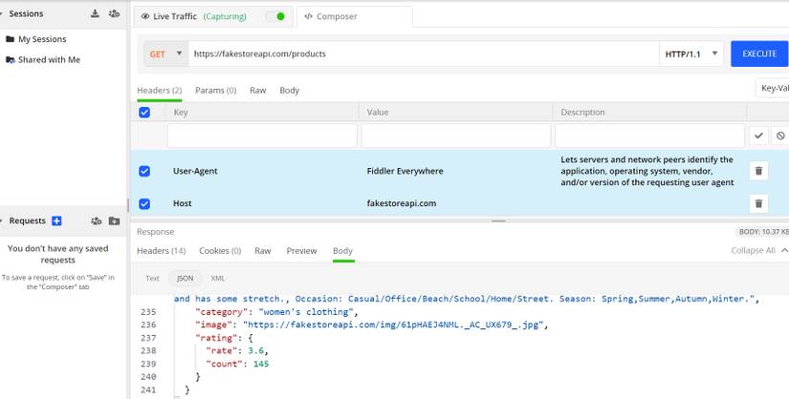The image size is (789, 399).
Task: Click the request URL input field
Action: pos(424,53)
